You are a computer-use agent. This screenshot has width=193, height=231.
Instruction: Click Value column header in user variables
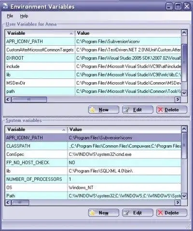[x=128, y=33]
